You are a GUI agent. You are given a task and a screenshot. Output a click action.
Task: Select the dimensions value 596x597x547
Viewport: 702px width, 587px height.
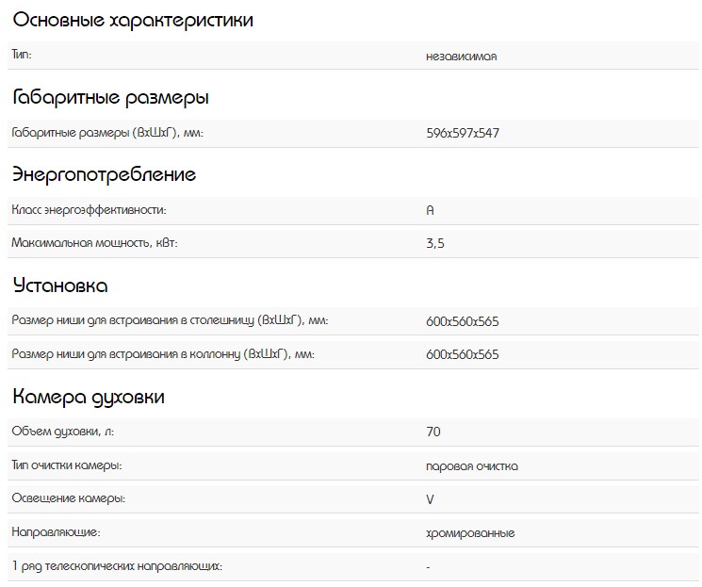point(462,133)
